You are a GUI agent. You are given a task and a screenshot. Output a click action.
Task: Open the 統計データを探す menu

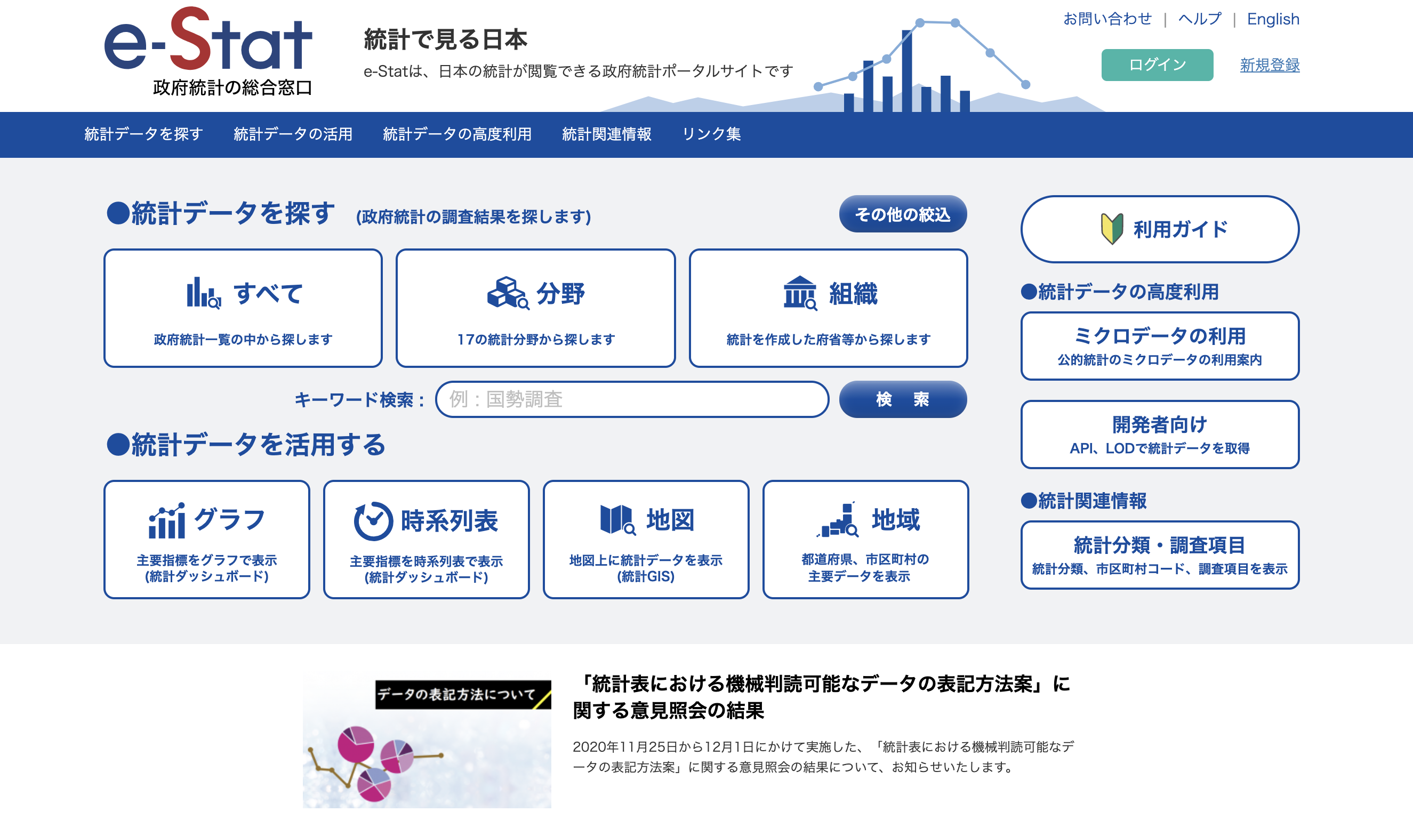[143, 134]
